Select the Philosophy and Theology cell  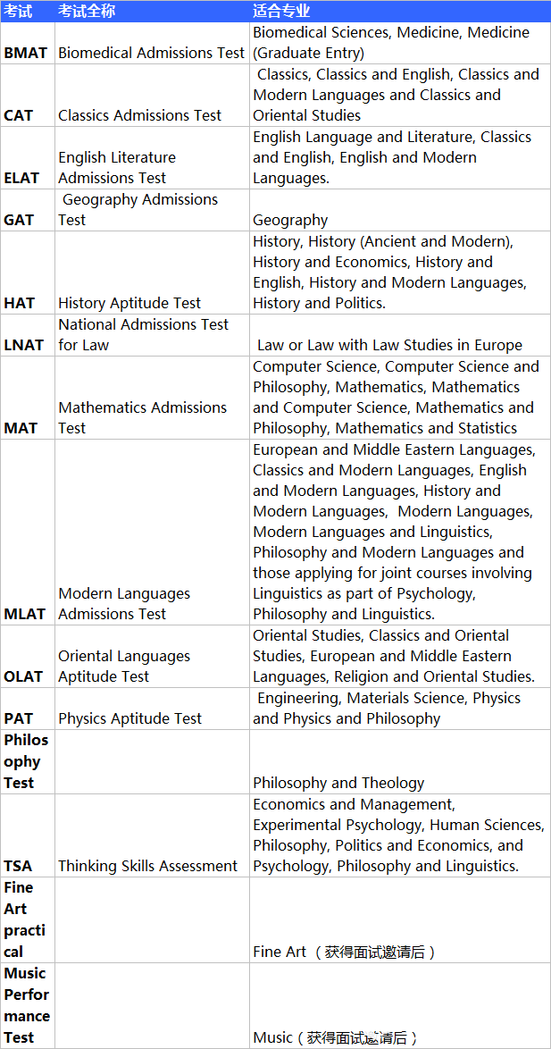(400, 762)
